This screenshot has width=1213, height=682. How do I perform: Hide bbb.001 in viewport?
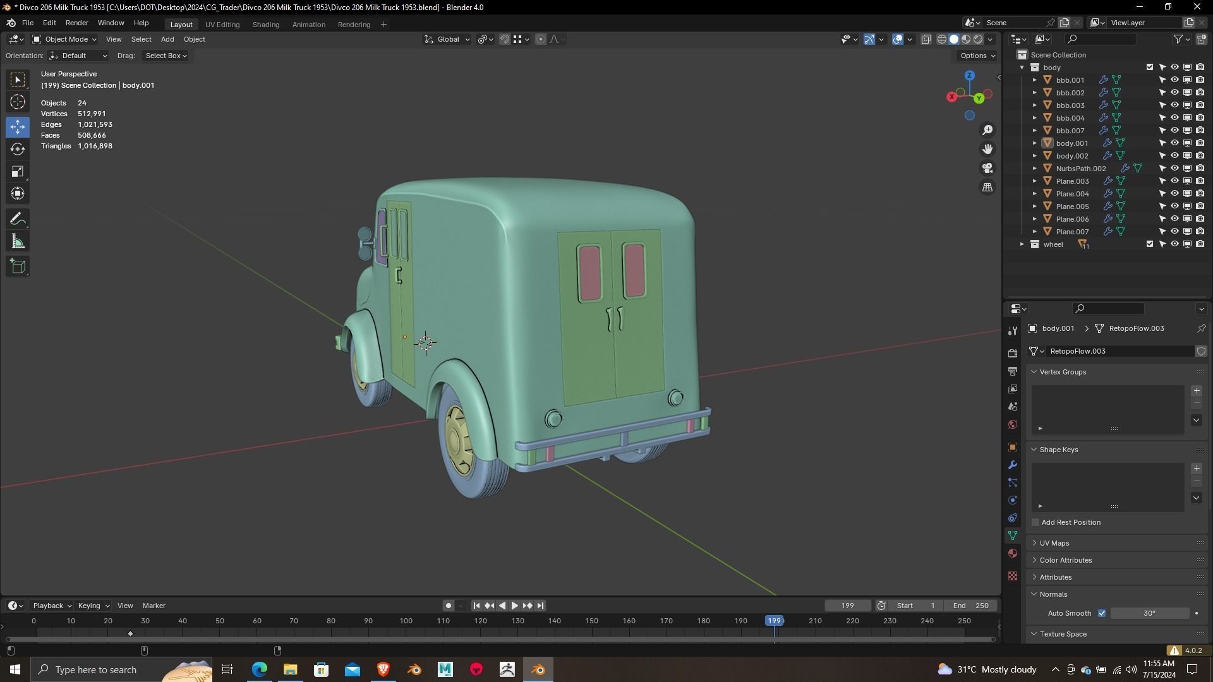1174,80
